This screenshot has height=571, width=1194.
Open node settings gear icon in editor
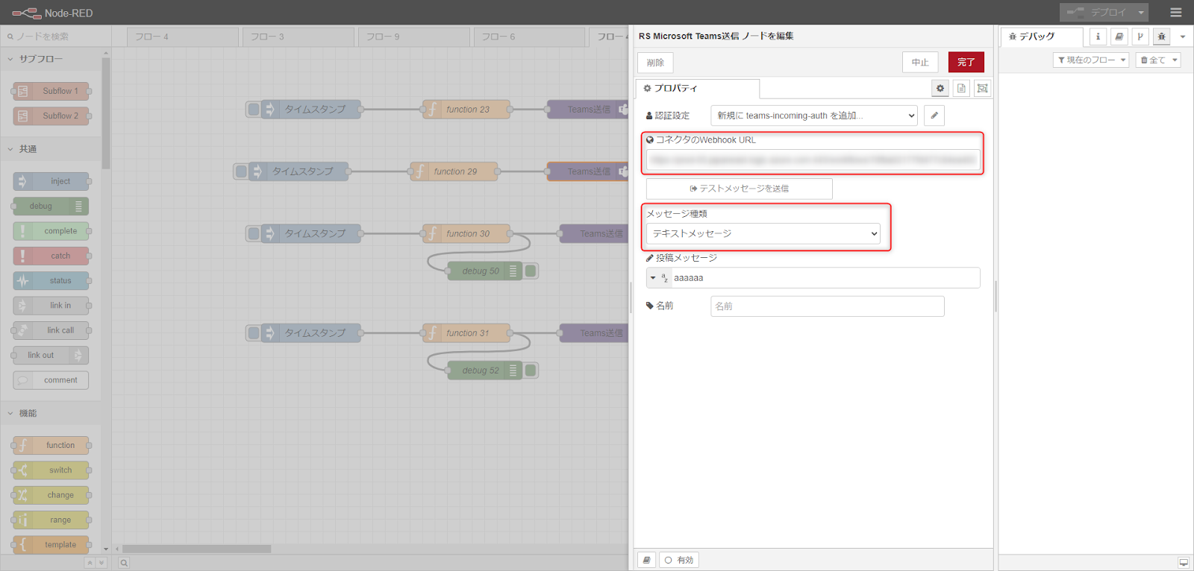pos(940,88)
